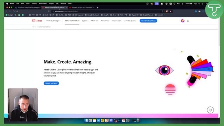Open the Help menu

[x=70, y=3]
